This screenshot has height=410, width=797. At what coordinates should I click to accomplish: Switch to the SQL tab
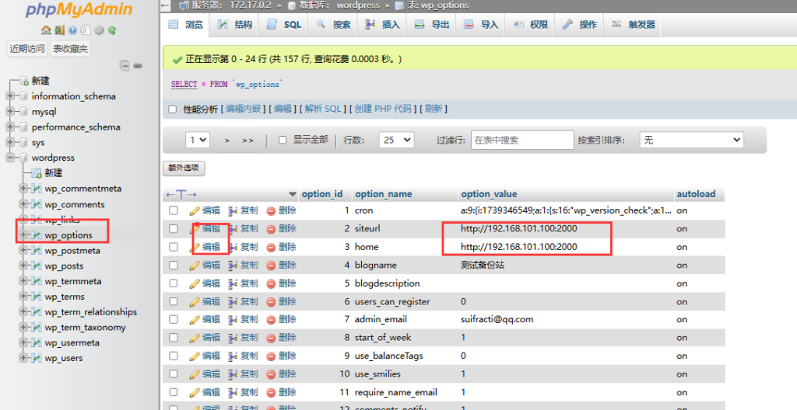pos(284,24)
